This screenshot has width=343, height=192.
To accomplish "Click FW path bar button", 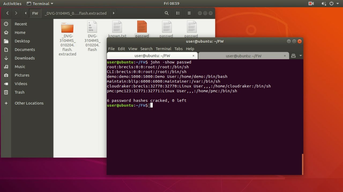I will (35, 13).
